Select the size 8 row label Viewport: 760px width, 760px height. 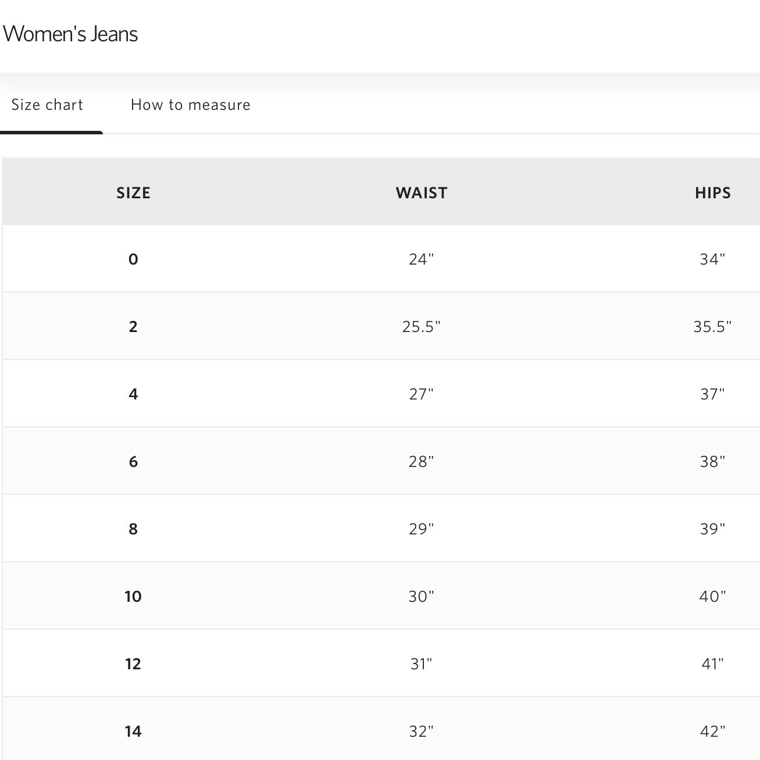coord(133,529)
